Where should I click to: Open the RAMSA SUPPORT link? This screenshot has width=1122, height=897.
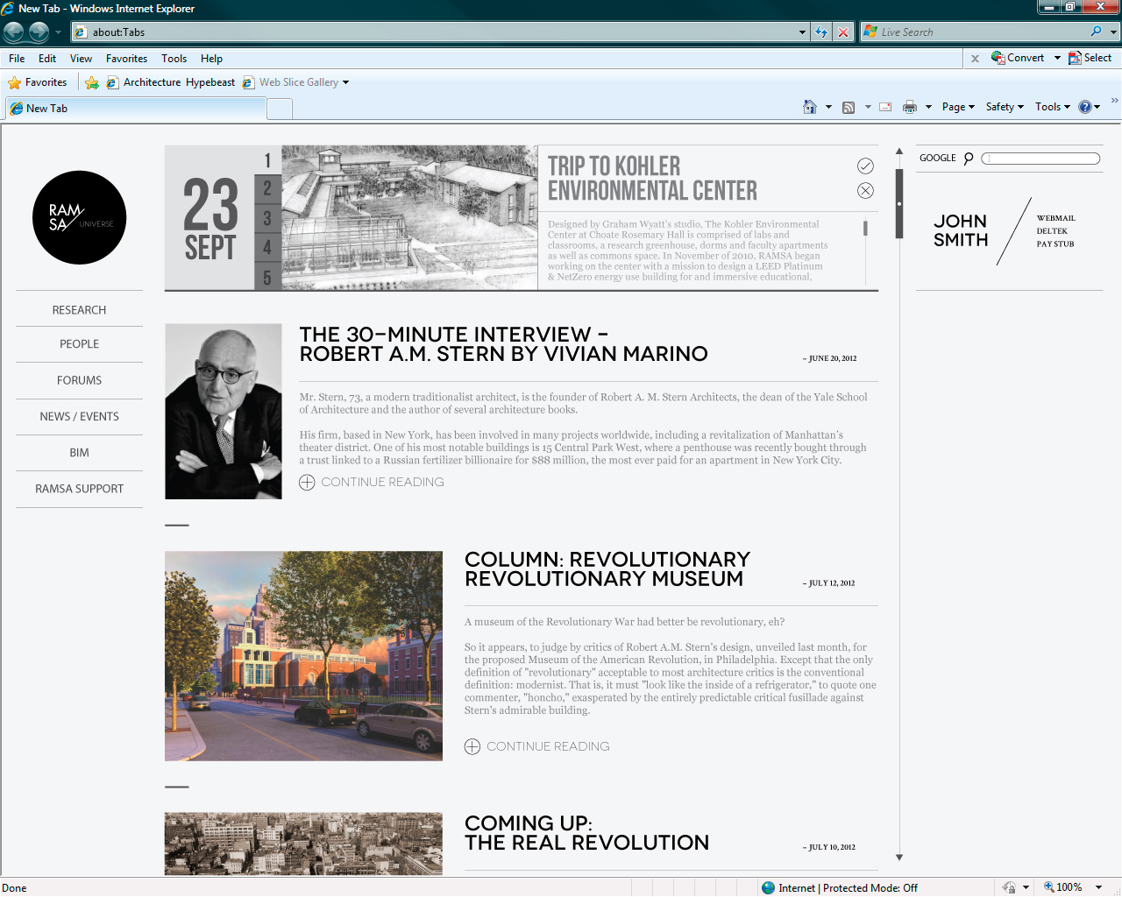point(79,489)
